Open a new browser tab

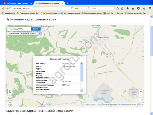click(x=68, y=4)
